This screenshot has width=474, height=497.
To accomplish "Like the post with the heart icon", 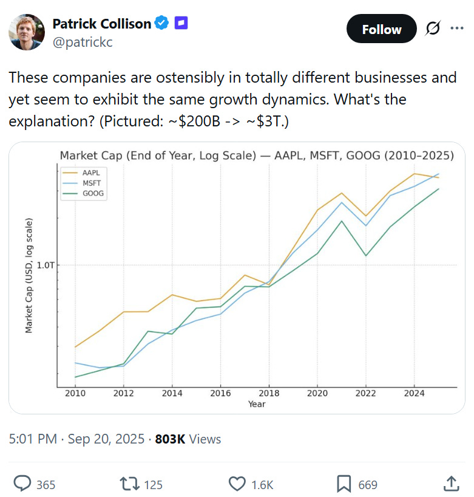I will pyautogui.click(x=237, y=484).
